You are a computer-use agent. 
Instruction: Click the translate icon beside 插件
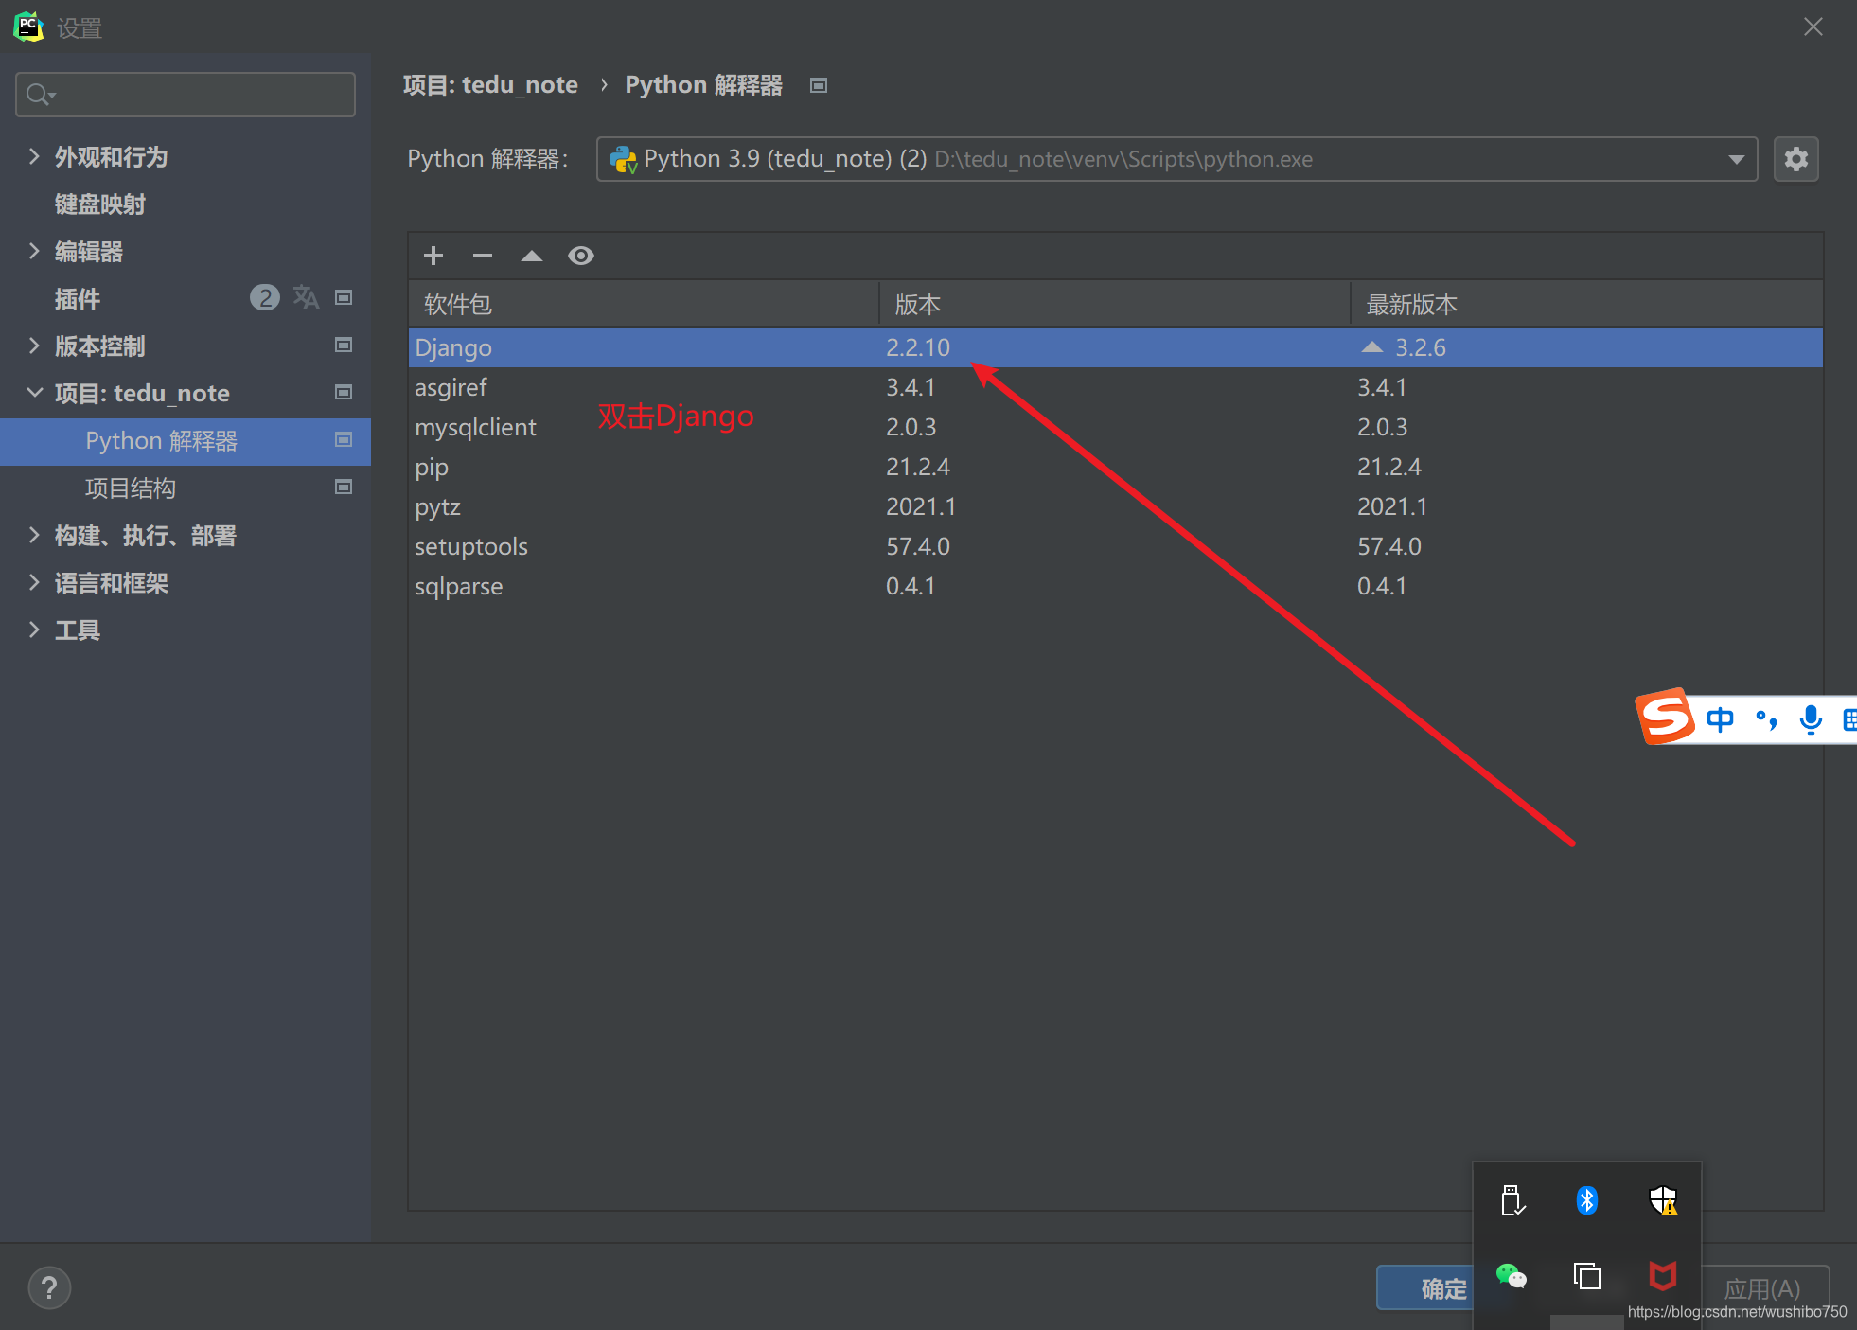pos(306,297)
